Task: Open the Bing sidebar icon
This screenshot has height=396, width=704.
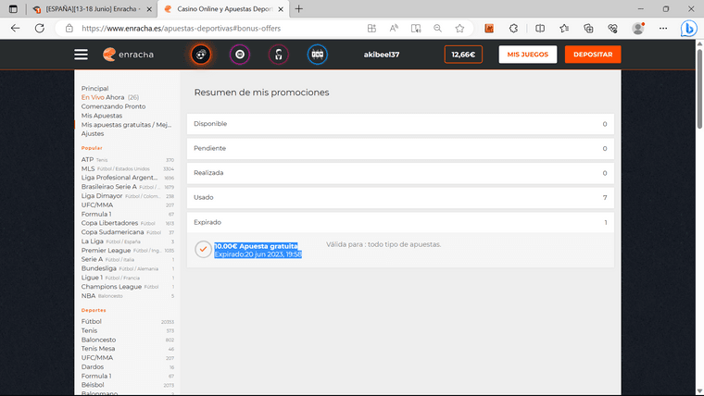Action: point(688,29)
